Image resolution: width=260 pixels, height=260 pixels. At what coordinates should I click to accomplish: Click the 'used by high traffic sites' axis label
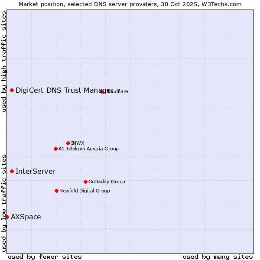click(x=4, y=62)
